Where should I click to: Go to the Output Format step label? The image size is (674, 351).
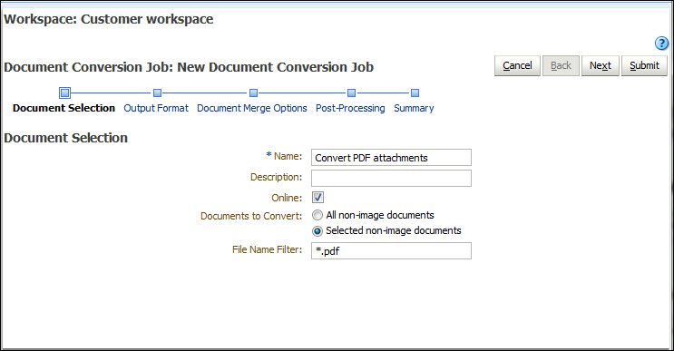[x=156, y=108]
